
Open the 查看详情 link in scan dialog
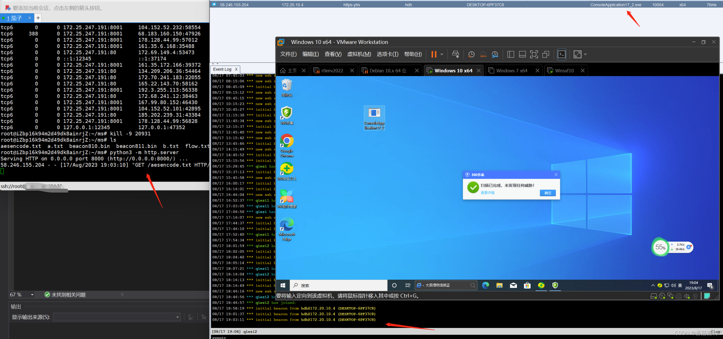488,193
